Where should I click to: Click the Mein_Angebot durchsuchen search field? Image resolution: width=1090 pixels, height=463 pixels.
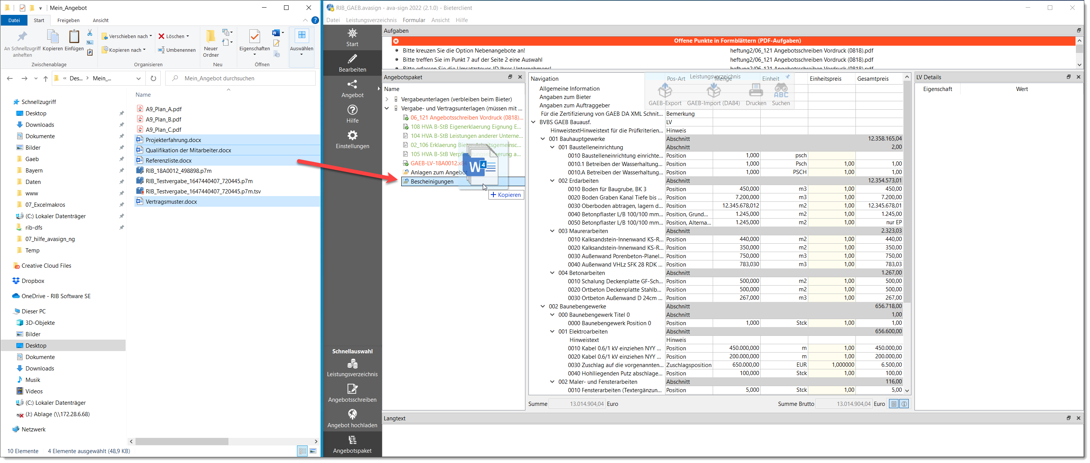point(241,78)
